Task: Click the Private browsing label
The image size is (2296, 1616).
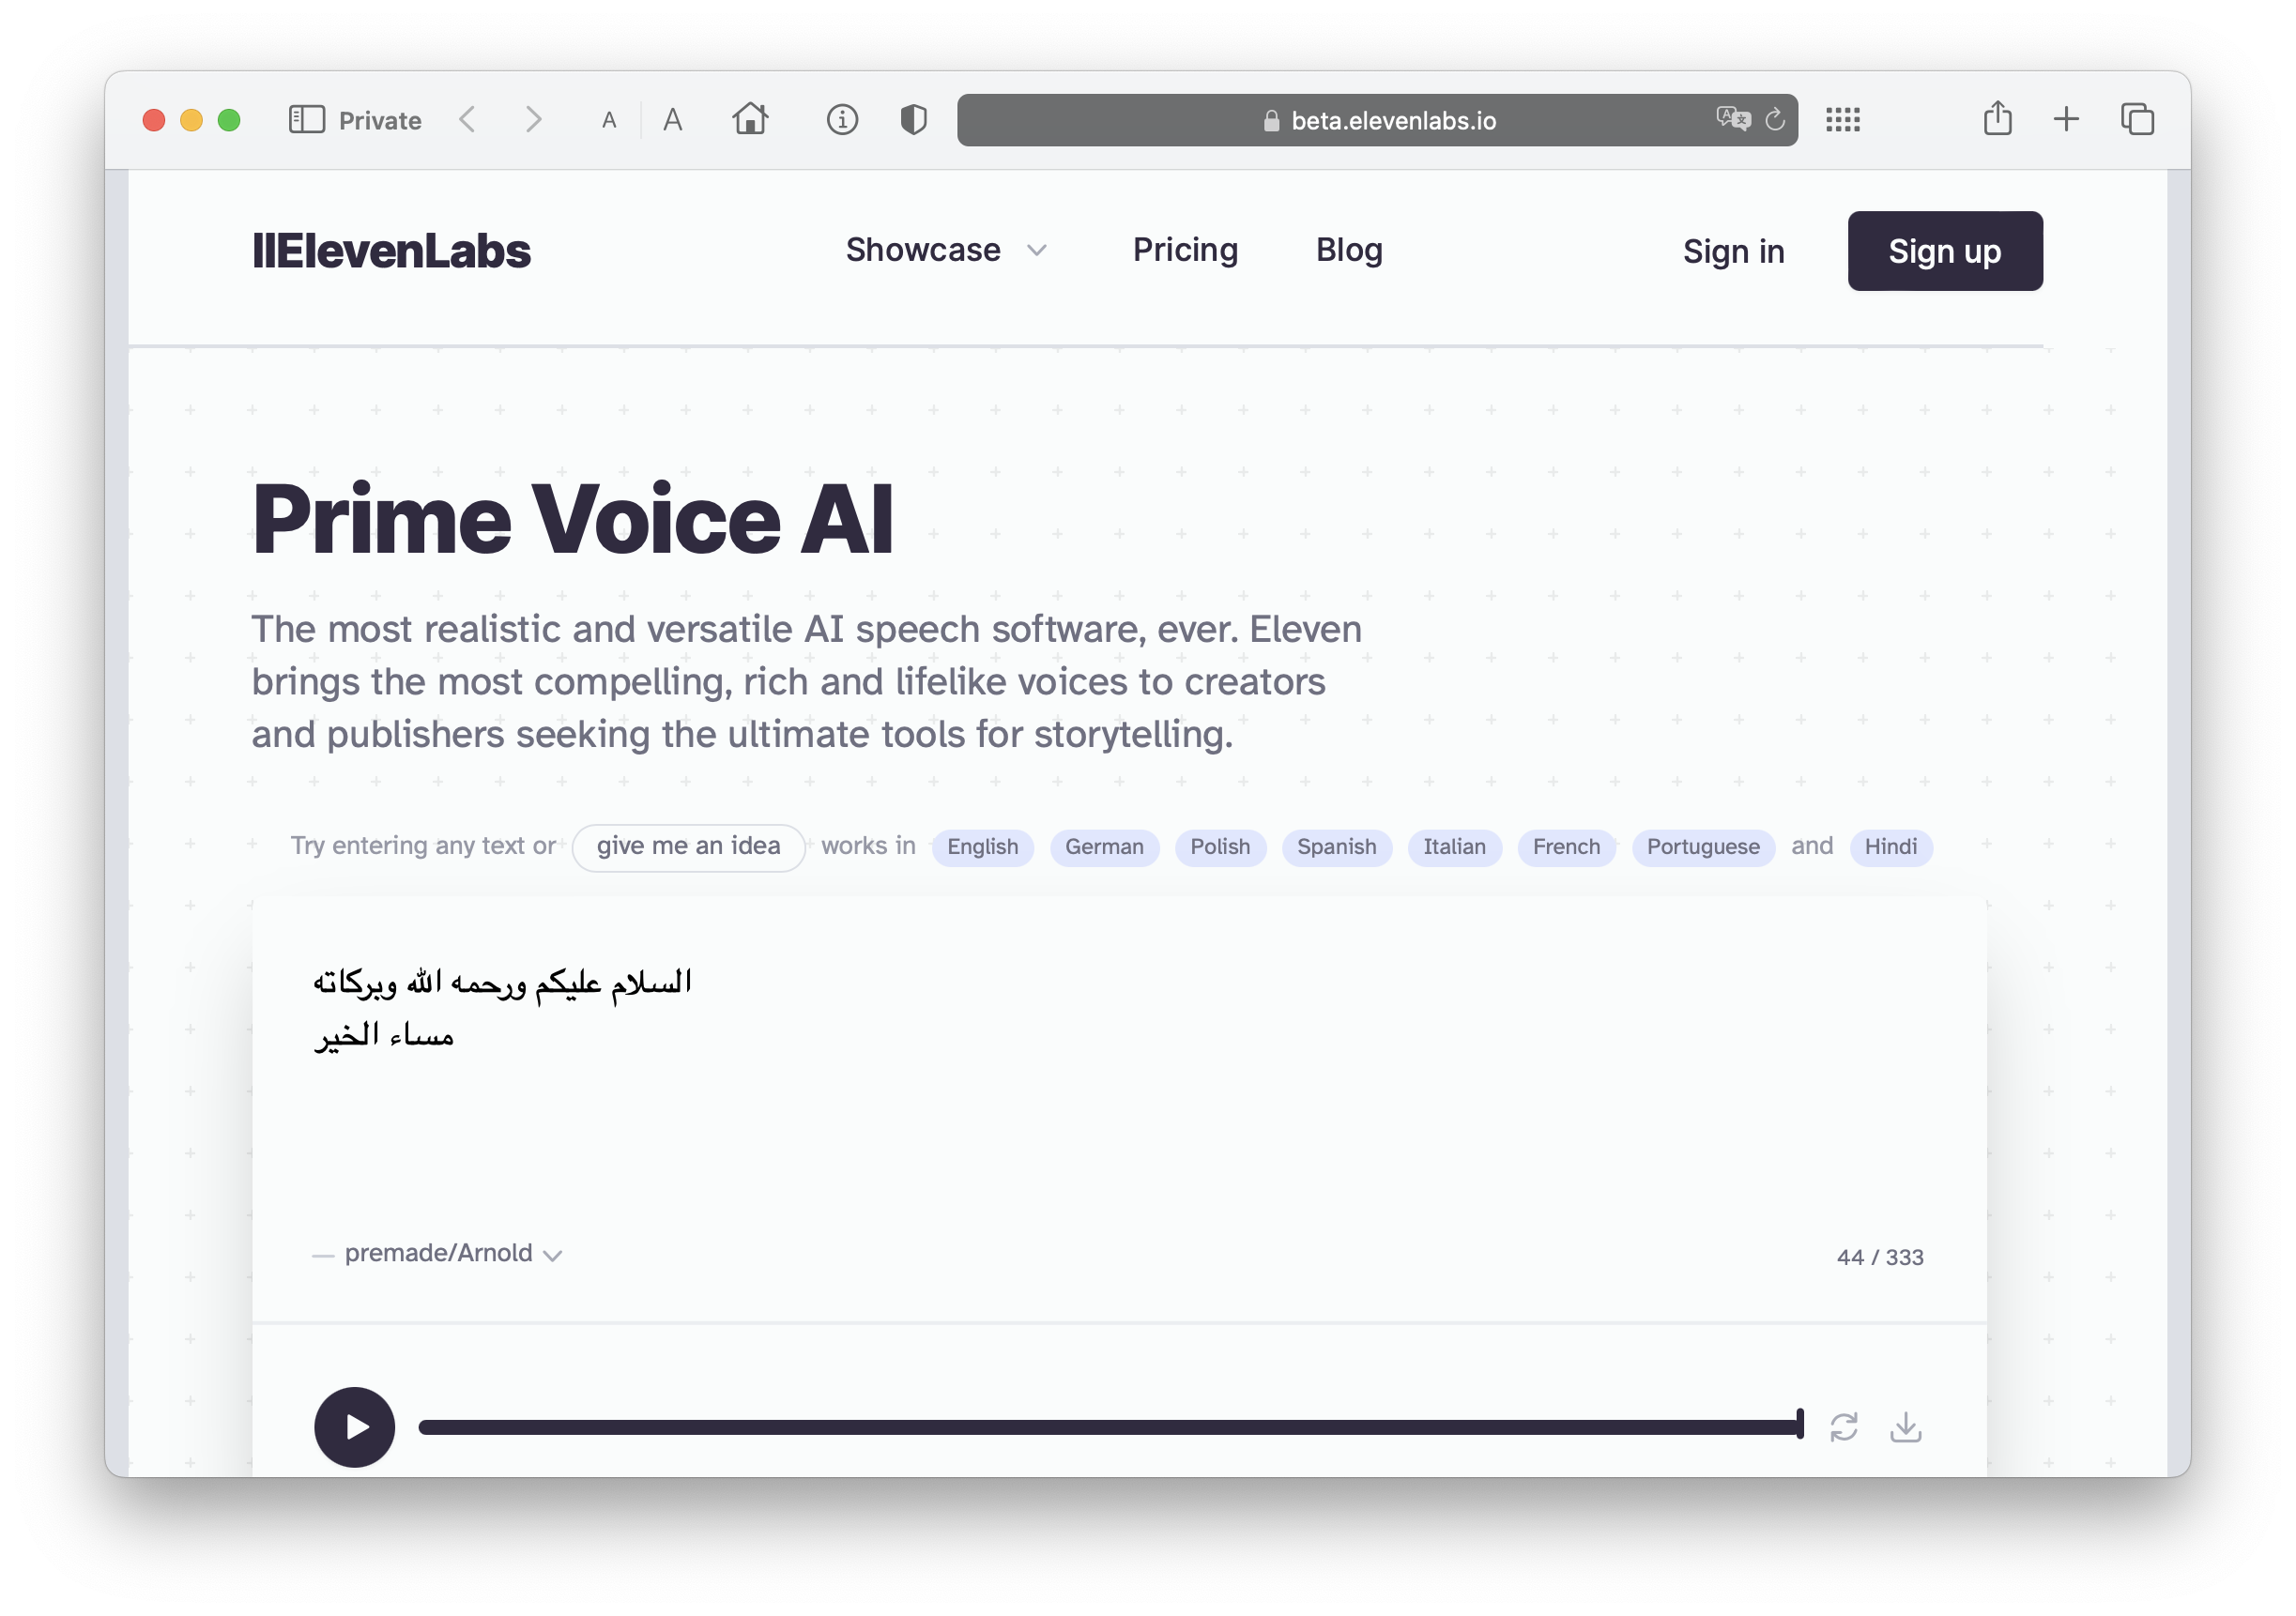Action: 380,121
